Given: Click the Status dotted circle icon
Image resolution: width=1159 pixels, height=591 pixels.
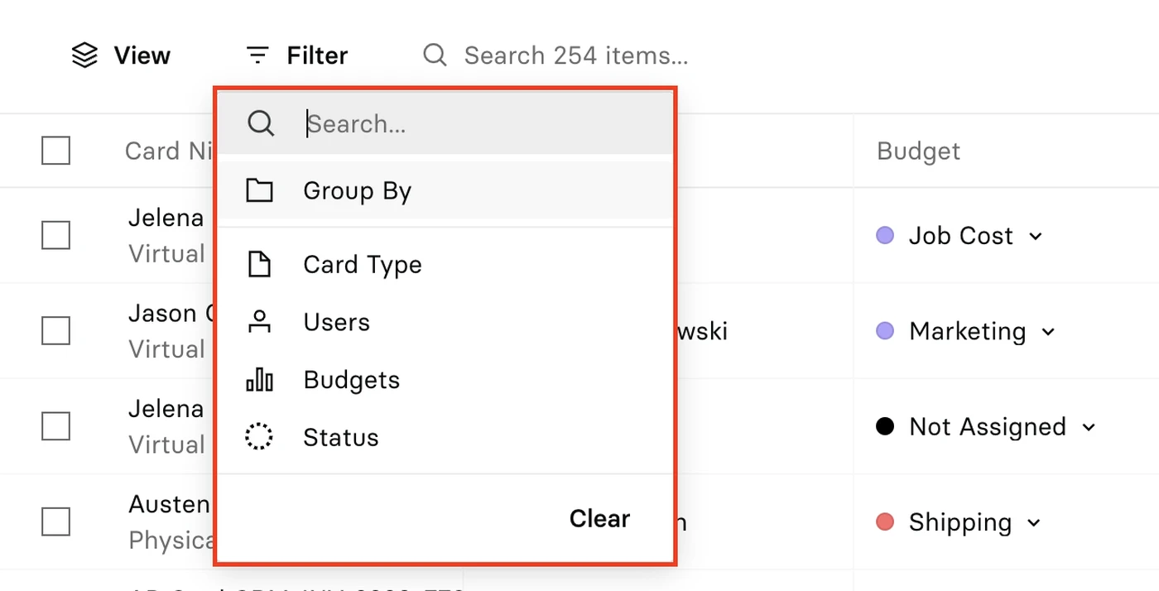Looking at the screenshot, I should [259, 437].
